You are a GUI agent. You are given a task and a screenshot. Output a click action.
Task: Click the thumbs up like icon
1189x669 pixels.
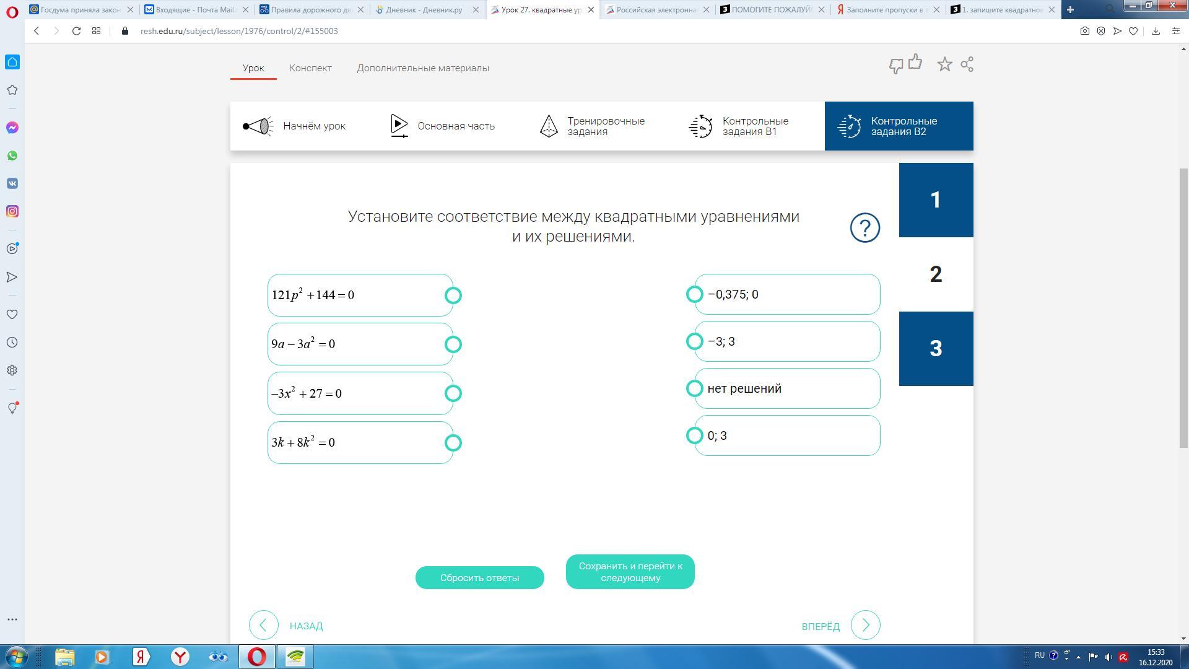pyautogui.click(x=915, y=62)
